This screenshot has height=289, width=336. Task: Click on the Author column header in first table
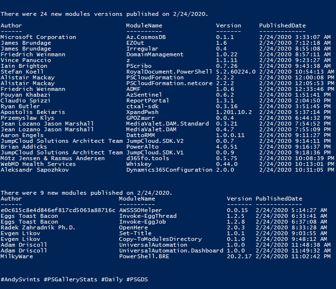click(11, 25)
